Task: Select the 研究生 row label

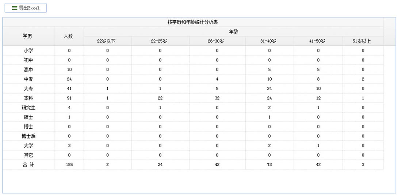Action: (28, 108)
